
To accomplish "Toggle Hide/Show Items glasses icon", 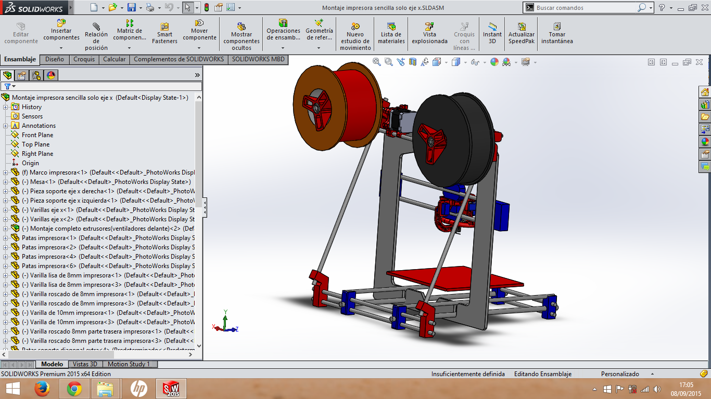I will 474,62.
